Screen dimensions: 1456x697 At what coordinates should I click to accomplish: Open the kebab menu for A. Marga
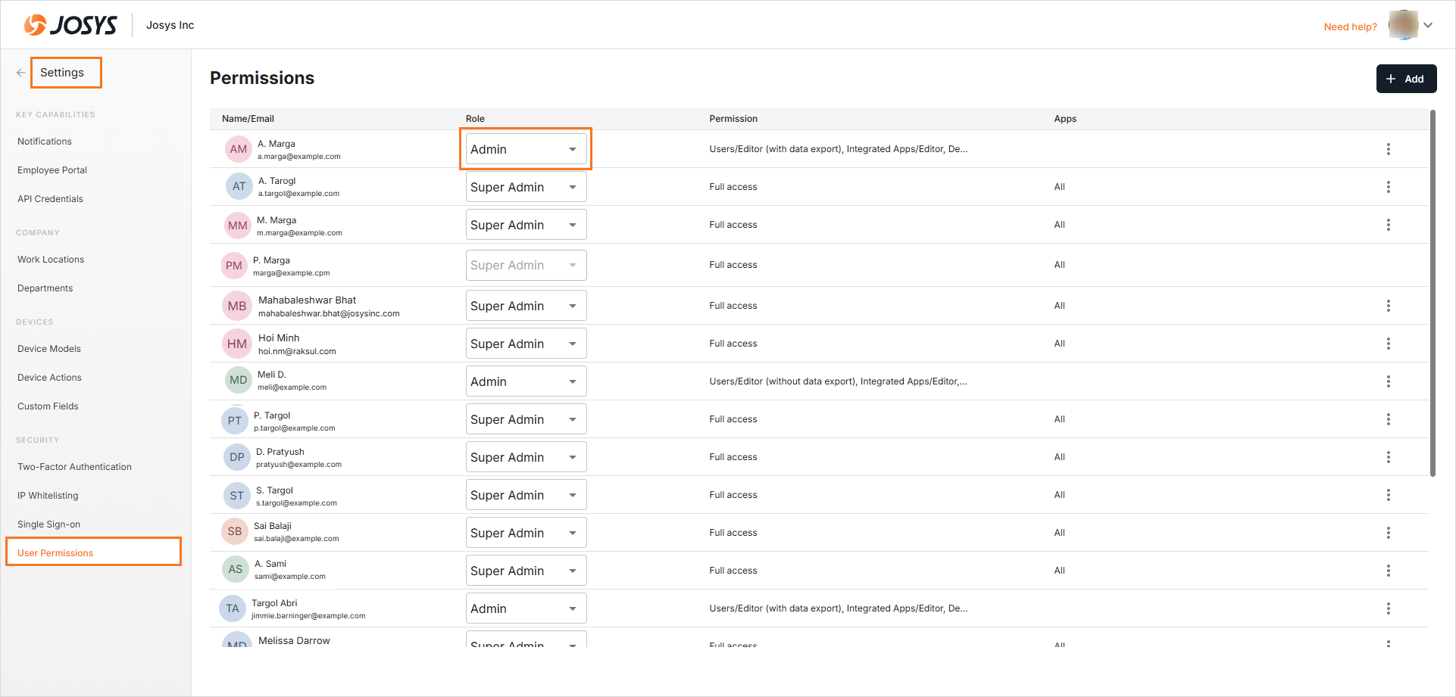point(1388,149)
